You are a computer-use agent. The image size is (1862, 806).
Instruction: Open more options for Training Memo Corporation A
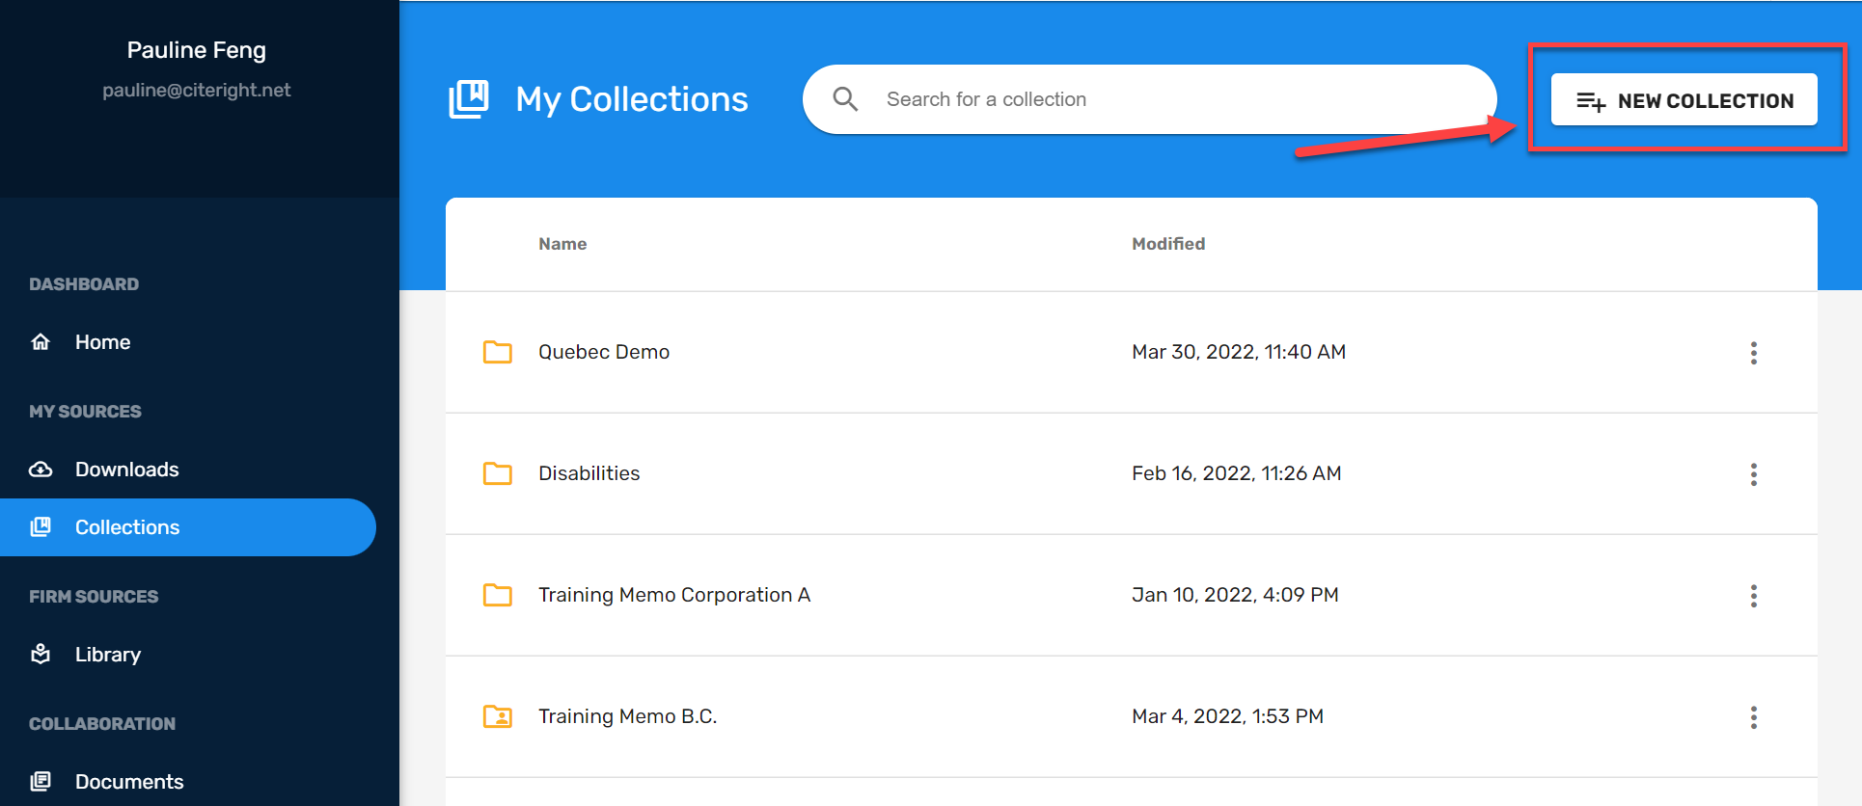click(1754, 596)
